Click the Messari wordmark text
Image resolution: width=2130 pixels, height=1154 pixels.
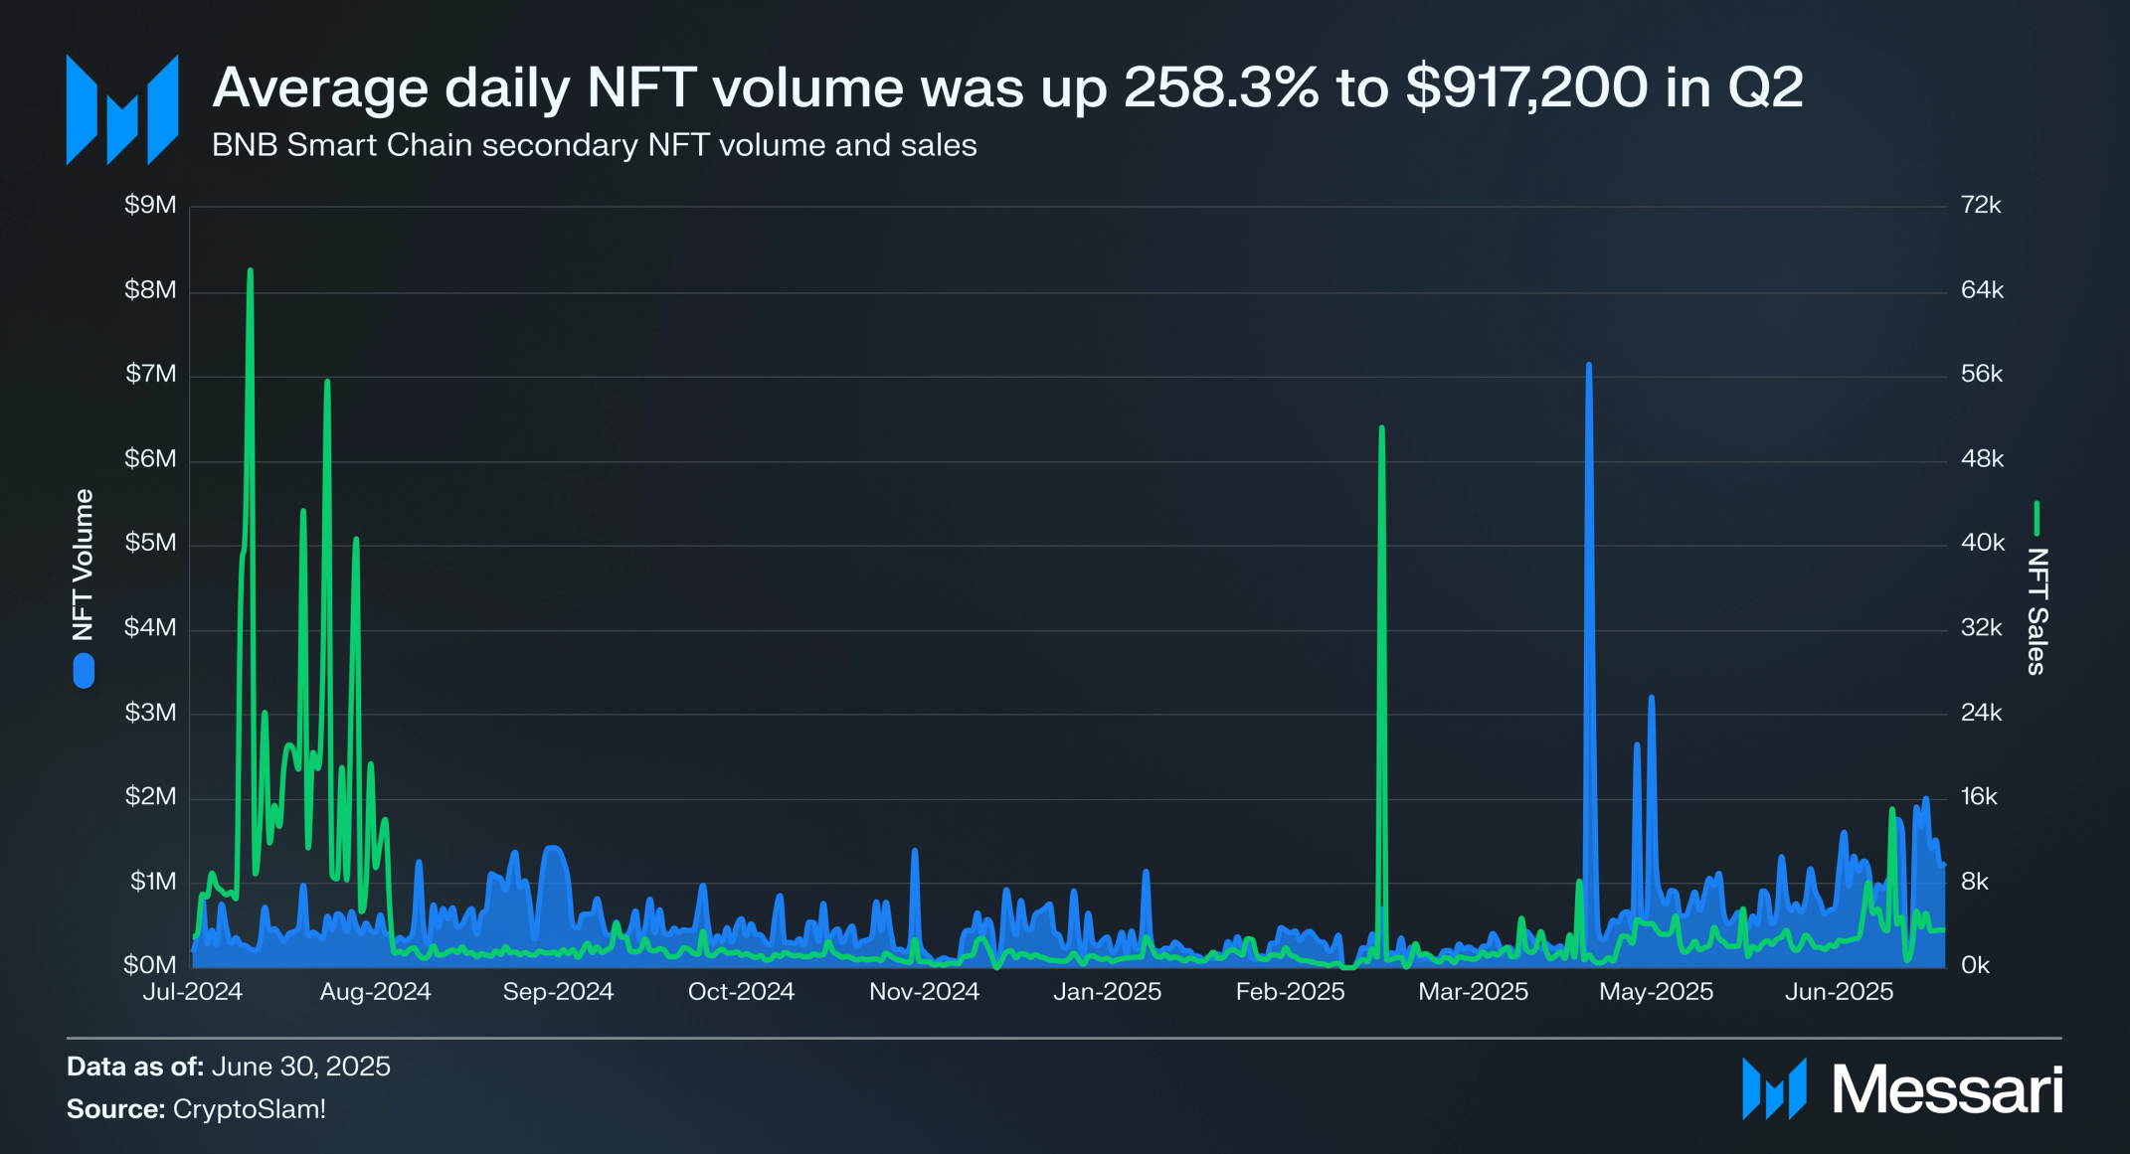click(1947, 1090)
